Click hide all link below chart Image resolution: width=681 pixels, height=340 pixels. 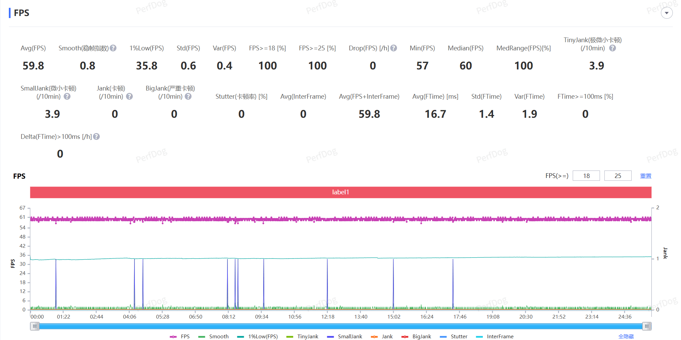626,337
